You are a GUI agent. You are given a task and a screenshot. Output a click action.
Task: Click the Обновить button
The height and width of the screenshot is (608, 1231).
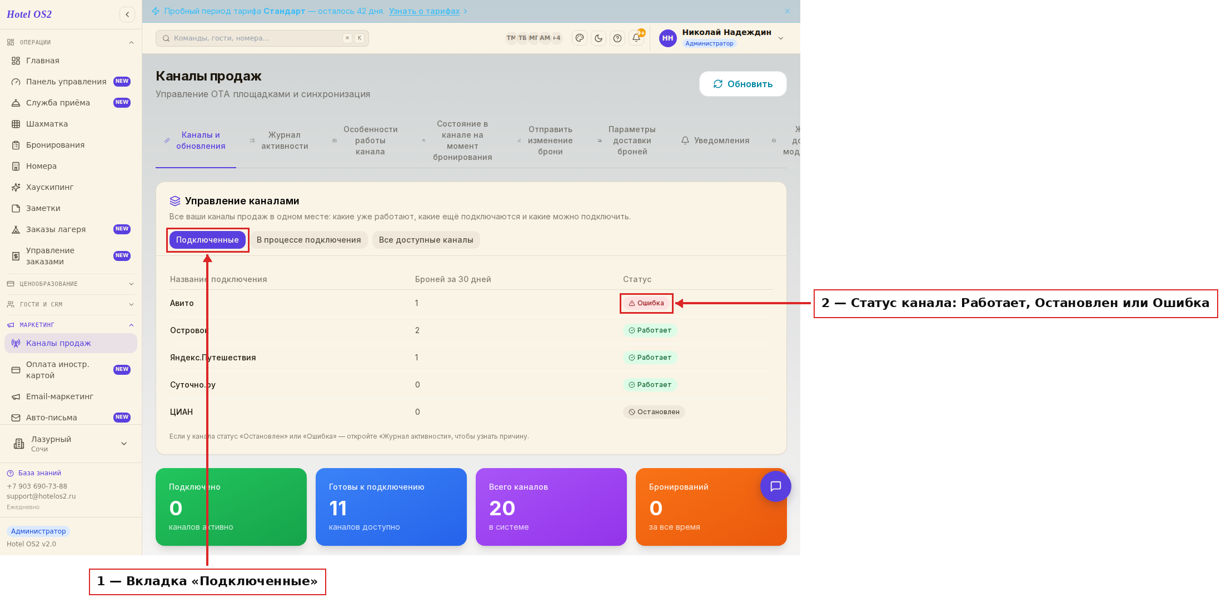743,84
